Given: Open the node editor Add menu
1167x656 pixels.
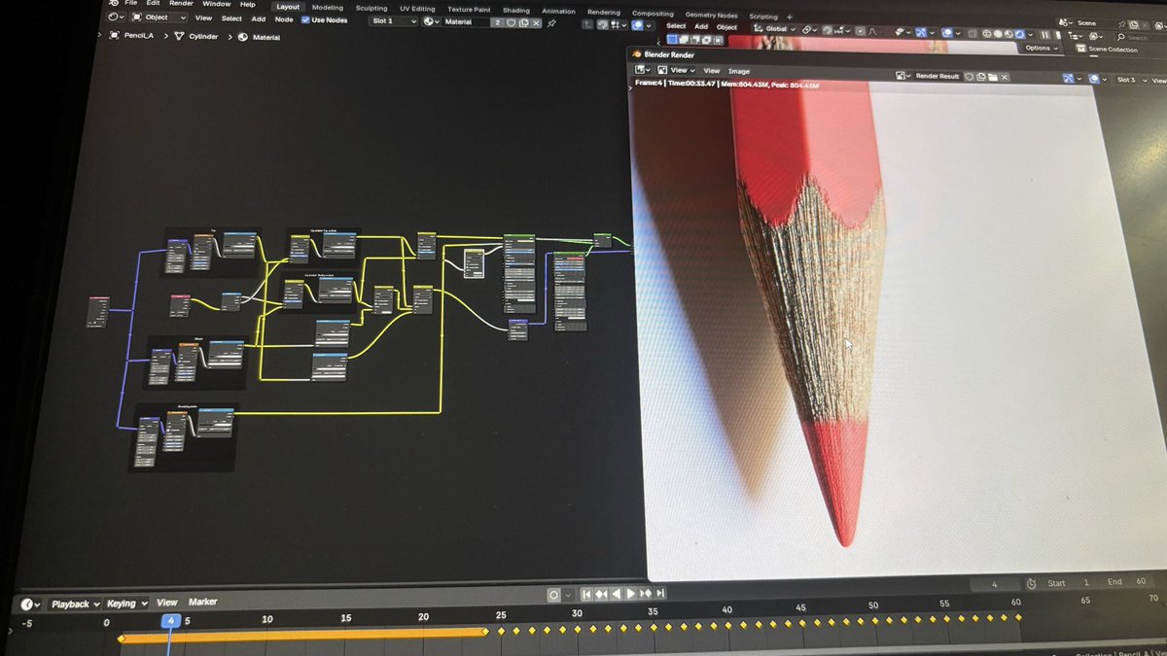Looking at the screenshot, I should pyautogui.click(x=259, y=19).
